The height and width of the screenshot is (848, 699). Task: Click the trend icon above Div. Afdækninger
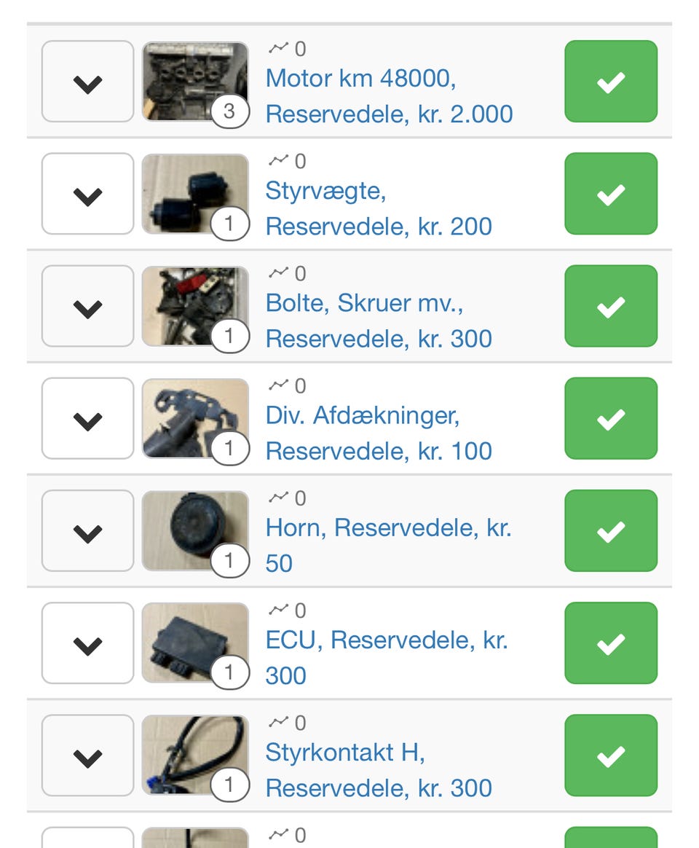point(278,385)
